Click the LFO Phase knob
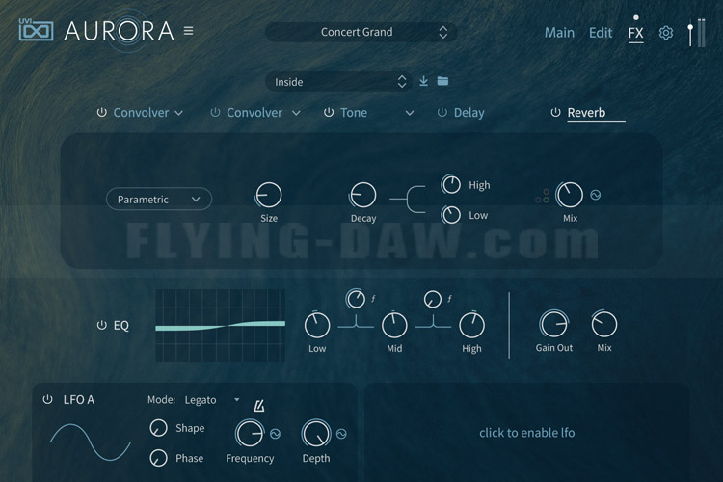The image size is (723, 482). (159, 458)
